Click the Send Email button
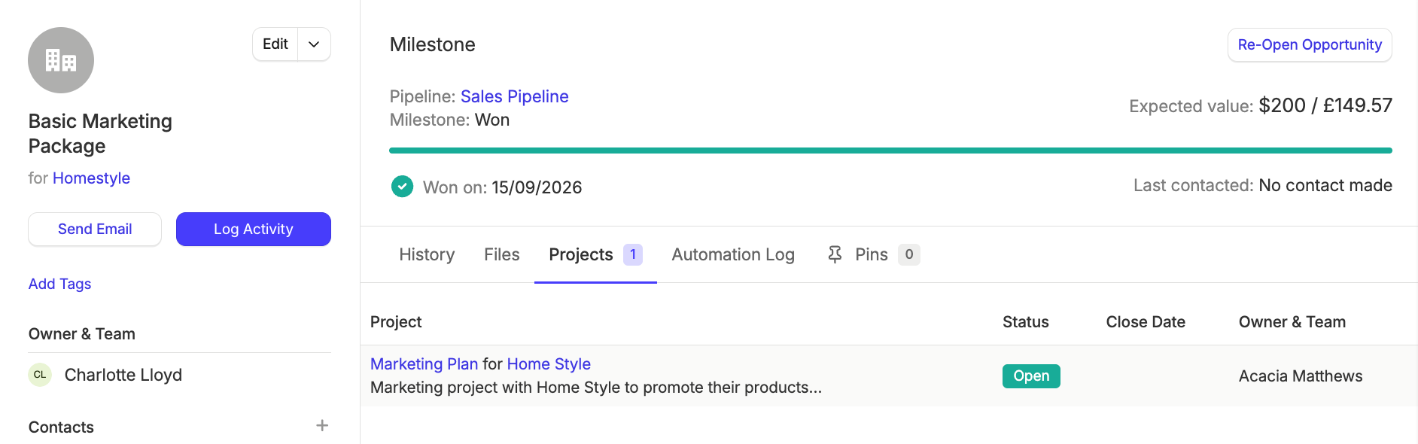Image resolution: width=1418 pixels, height=444 pixels. pos(95,229)
